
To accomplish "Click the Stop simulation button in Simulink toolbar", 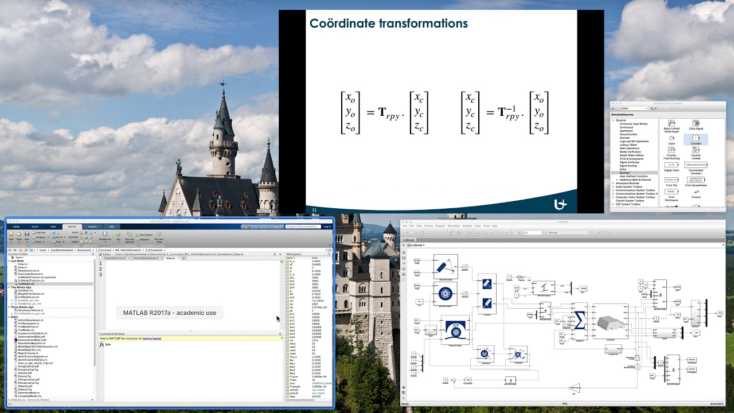I will point(506,232).
